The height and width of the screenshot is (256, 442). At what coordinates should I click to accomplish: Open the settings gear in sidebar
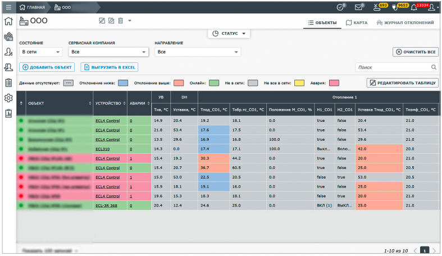point(8,98)
